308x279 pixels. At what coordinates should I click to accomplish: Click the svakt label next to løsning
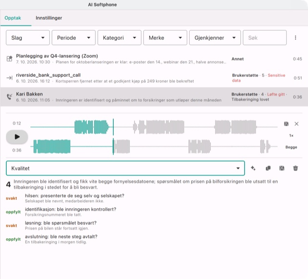click(12, 226)
